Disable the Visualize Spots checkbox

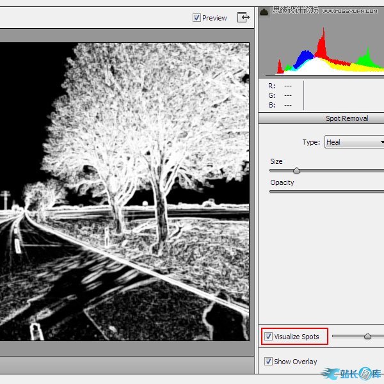(268, 337)
